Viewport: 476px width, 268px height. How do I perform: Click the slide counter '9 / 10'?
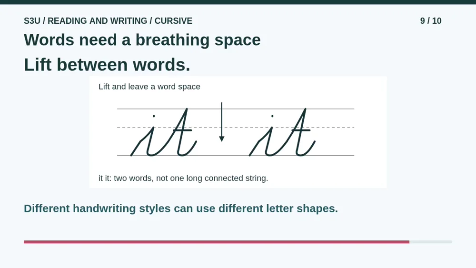click(431, 20)
